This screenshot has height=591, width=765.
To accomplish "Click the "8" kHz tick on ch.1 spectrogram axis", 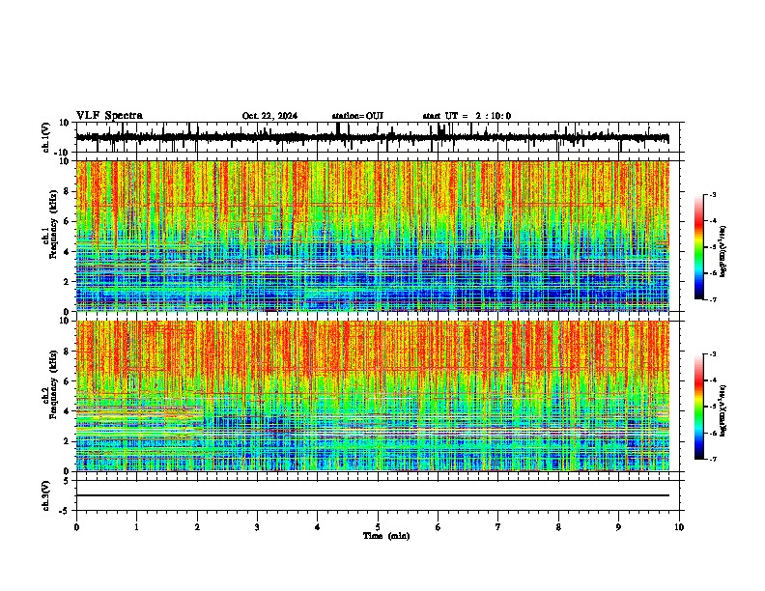I will (x=67, y=191).
